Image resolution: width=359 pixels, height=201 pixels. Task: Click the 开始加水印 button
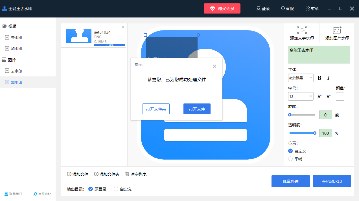332,181
